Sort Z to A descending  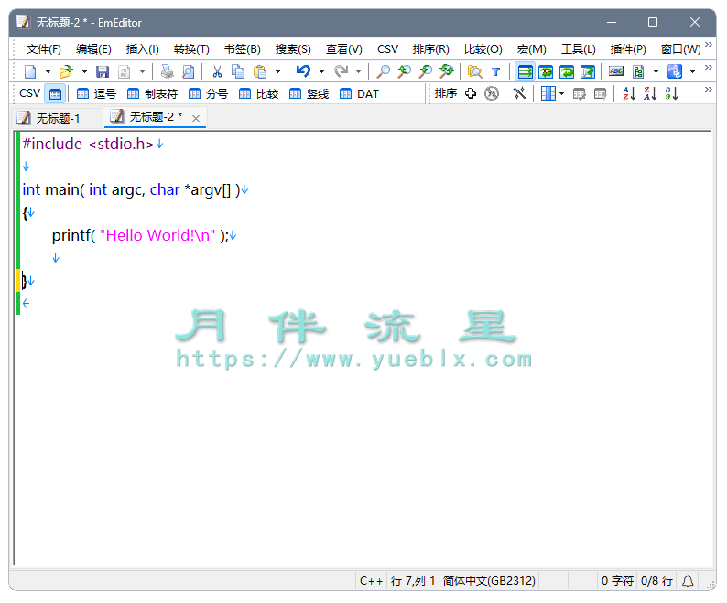click(650, 94)
